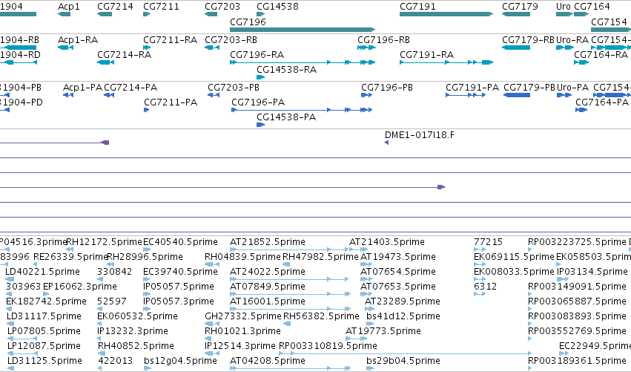Select the 6312 feature

pyautogui.click(x=486, y=287)
